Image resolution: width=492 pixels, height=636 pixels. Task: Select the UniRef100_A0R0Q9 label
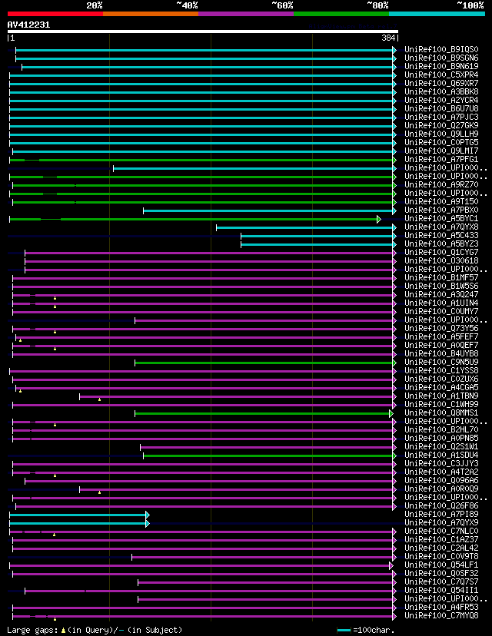tap(441, 489)
